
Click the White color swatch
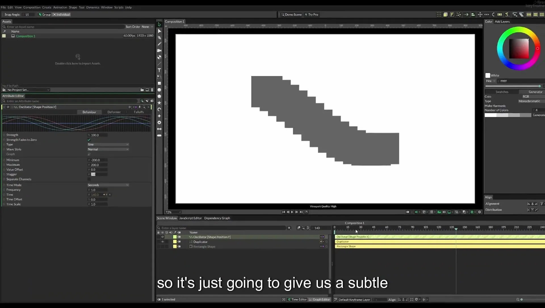[488, 76]
